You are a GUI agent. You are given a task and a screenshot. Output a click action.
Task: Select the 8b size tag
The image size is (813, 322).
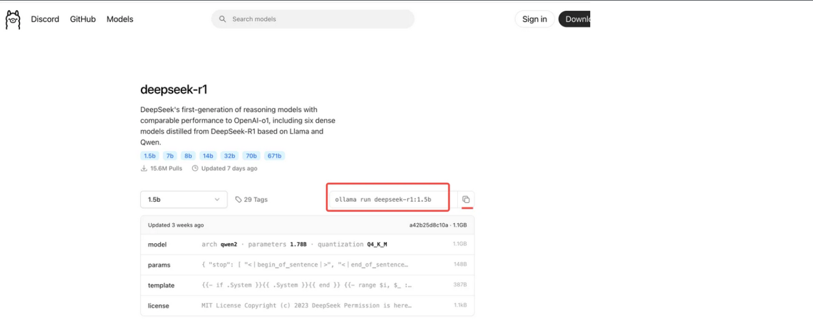pyautogui.click(x=188, y=156)
